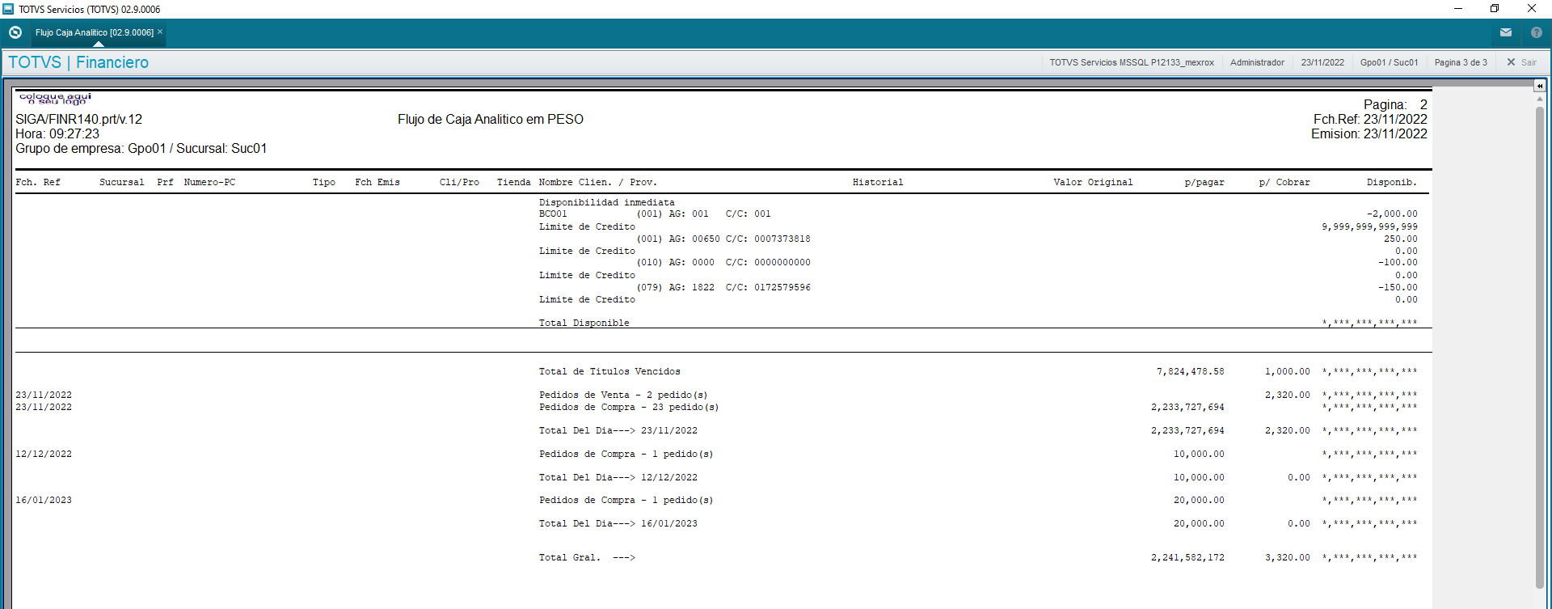This screenshot has width=1552, height=609.
Task: Click the value 7,824,478.58
Action: [1190, 371]
